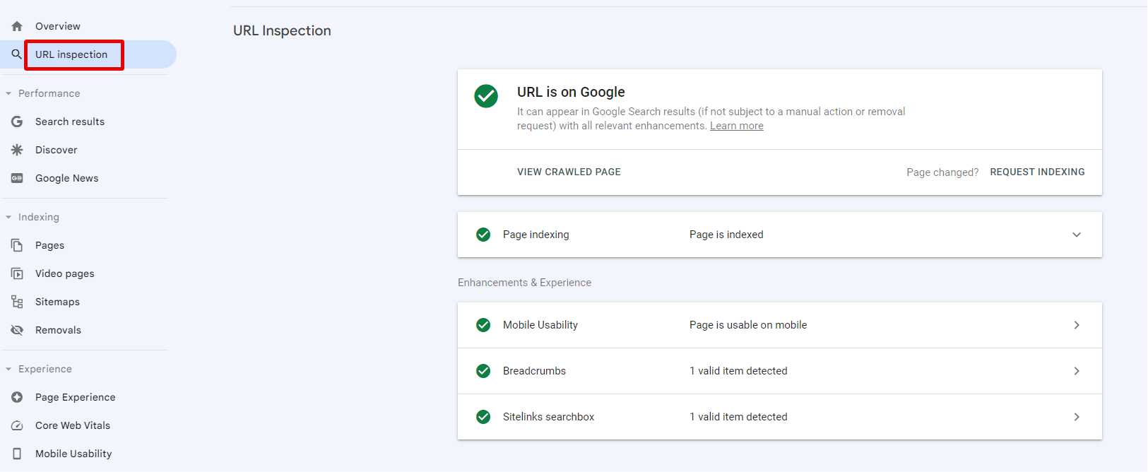
Task: Click the Google News icon
Action: coord(17,178)
